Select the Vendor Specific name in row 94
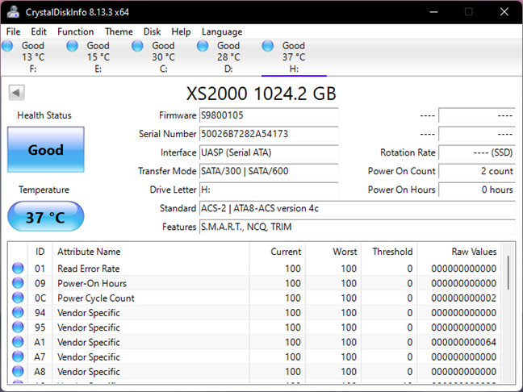The height and width of the screenshot is (392, 523). coord(89,313)
